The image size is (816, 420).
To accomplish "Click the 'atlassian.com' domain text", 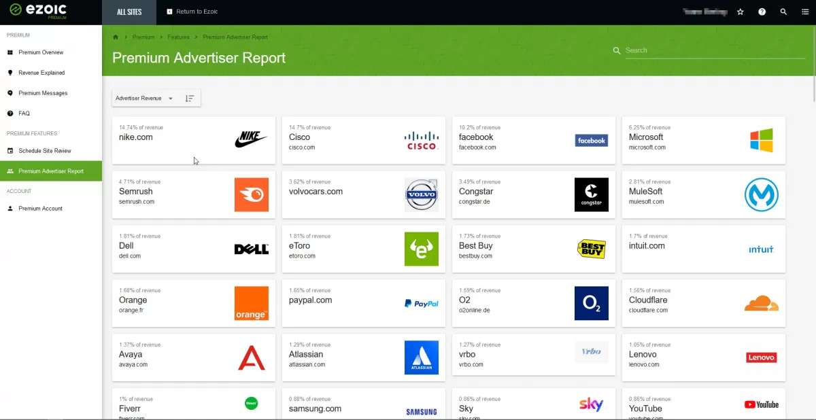I will (x=307, y=365).
